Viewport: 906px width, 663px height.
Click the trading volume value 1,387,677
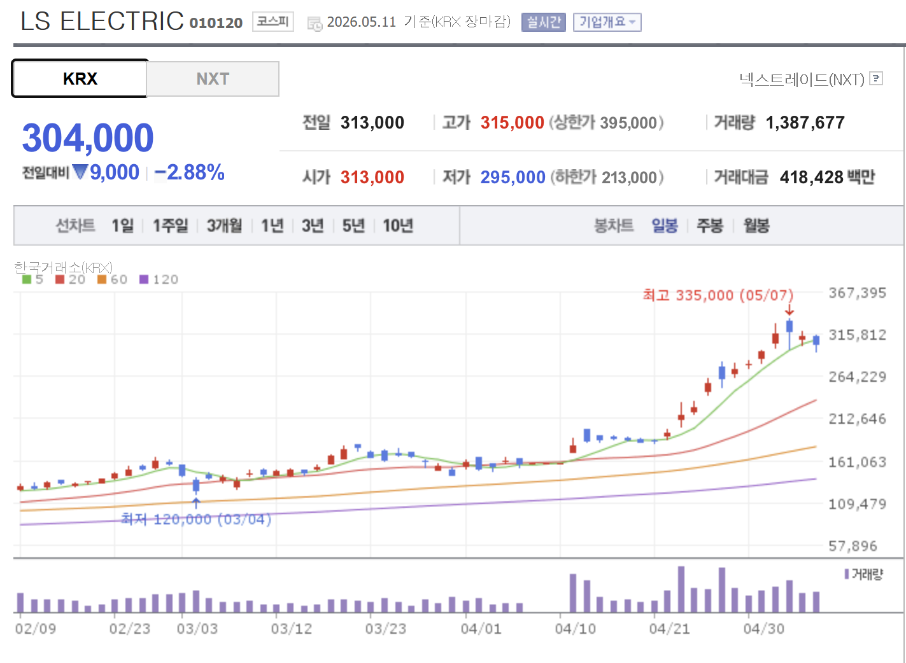[805, 122]
